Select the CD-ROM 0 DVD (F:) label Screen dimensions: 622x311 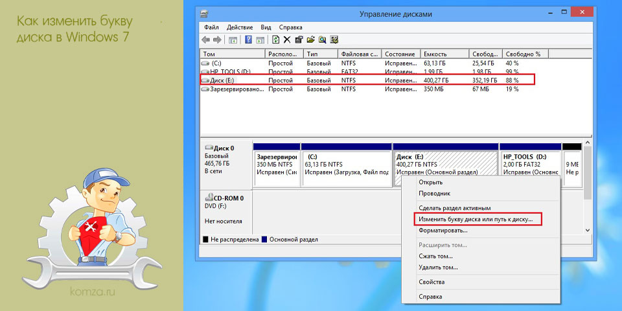pyautogui.click(x=226, y=210)
